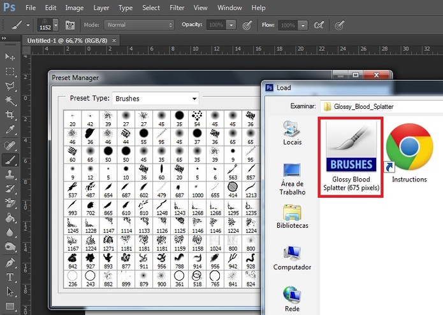The height and width of the screenshot is (315, 443).
Task: Open the Flow slider dropdown
Action: click(x=303, y=25)
